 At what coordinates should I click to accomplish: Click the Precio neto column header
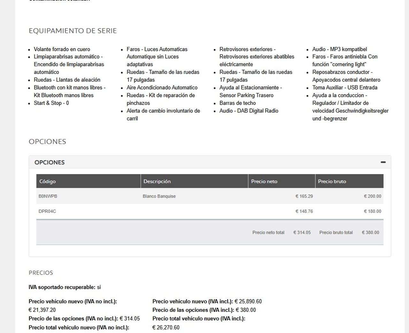click(282, 181)
